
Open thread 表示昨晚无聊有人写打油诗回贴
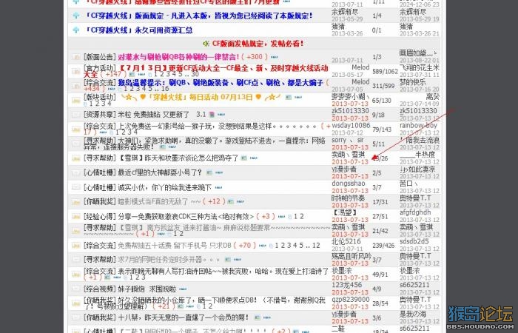click(x=223, y=271)
